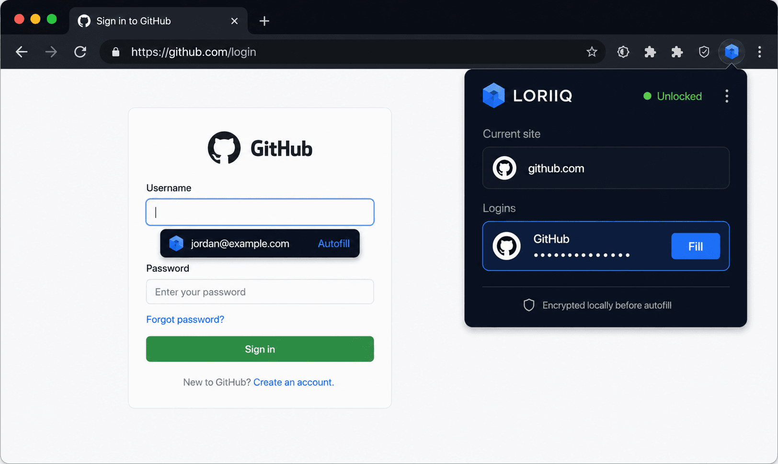
Task: Click the masked password dots in GitHub login
Action: 582,255
